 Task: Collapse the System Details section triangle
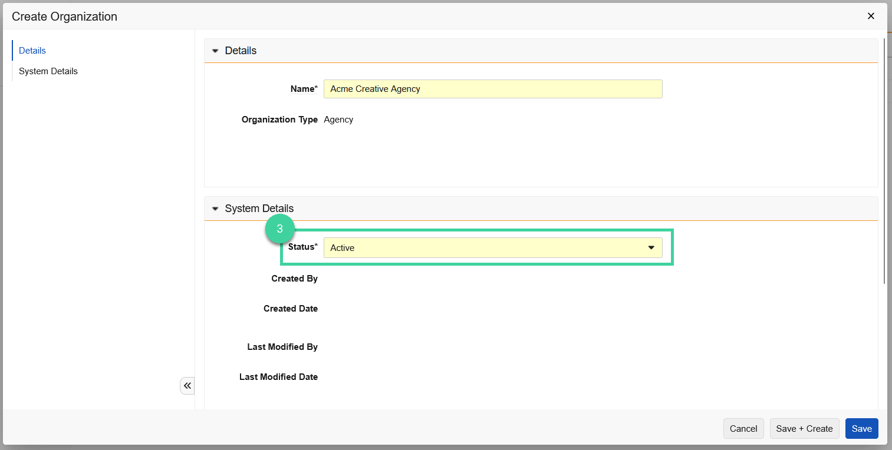[215, 208]
